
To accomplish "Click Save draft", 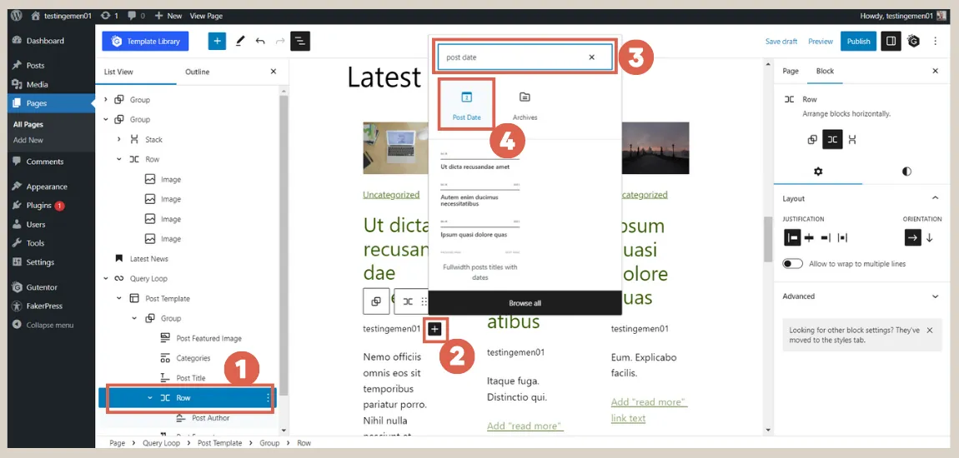I will (781, 42).
